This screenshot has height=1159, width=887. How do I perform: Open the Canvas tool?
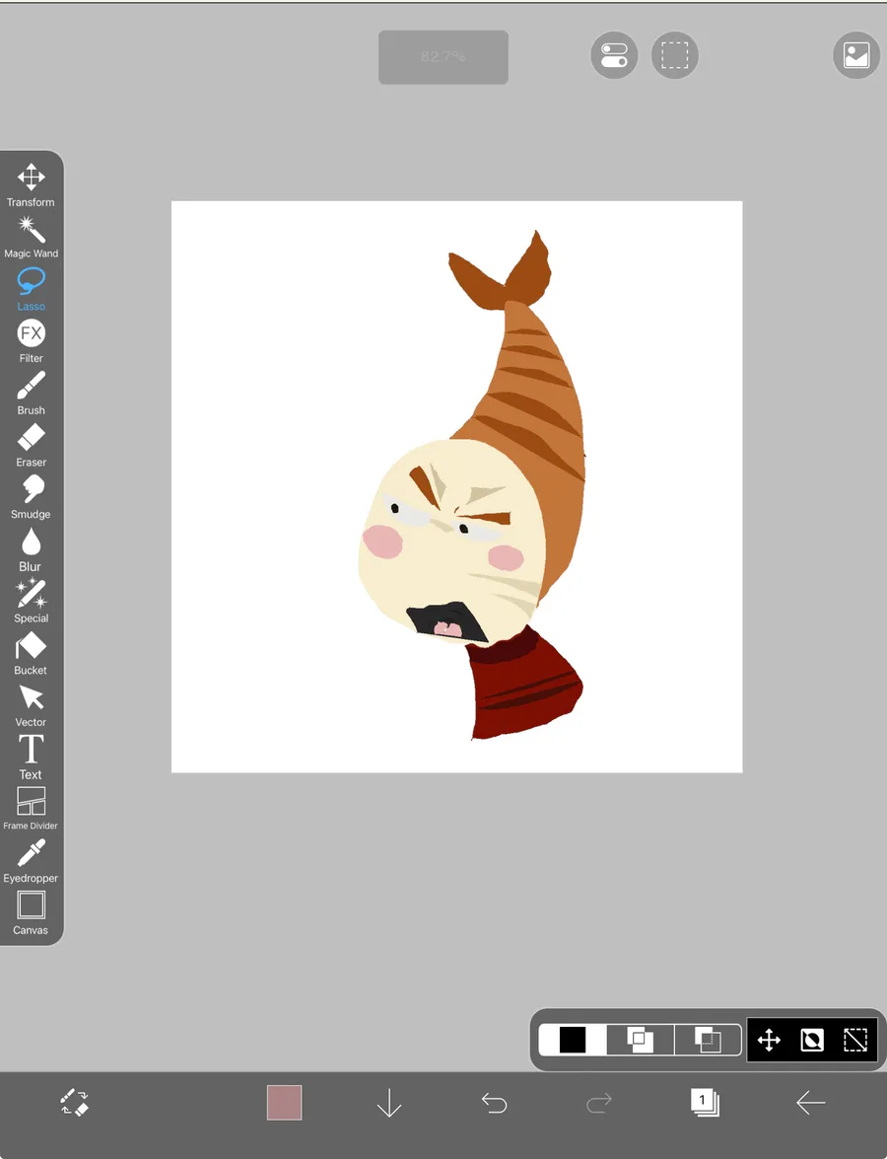pos(31,913)
